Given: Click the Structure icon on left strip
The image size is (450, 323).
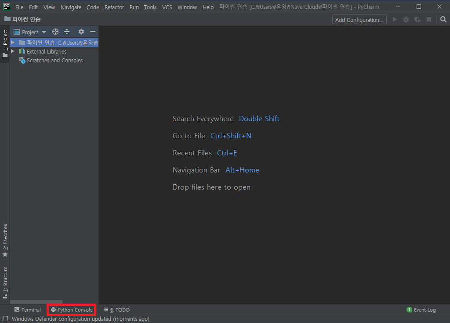Looking at the screenshot, I should click(5, 296).
